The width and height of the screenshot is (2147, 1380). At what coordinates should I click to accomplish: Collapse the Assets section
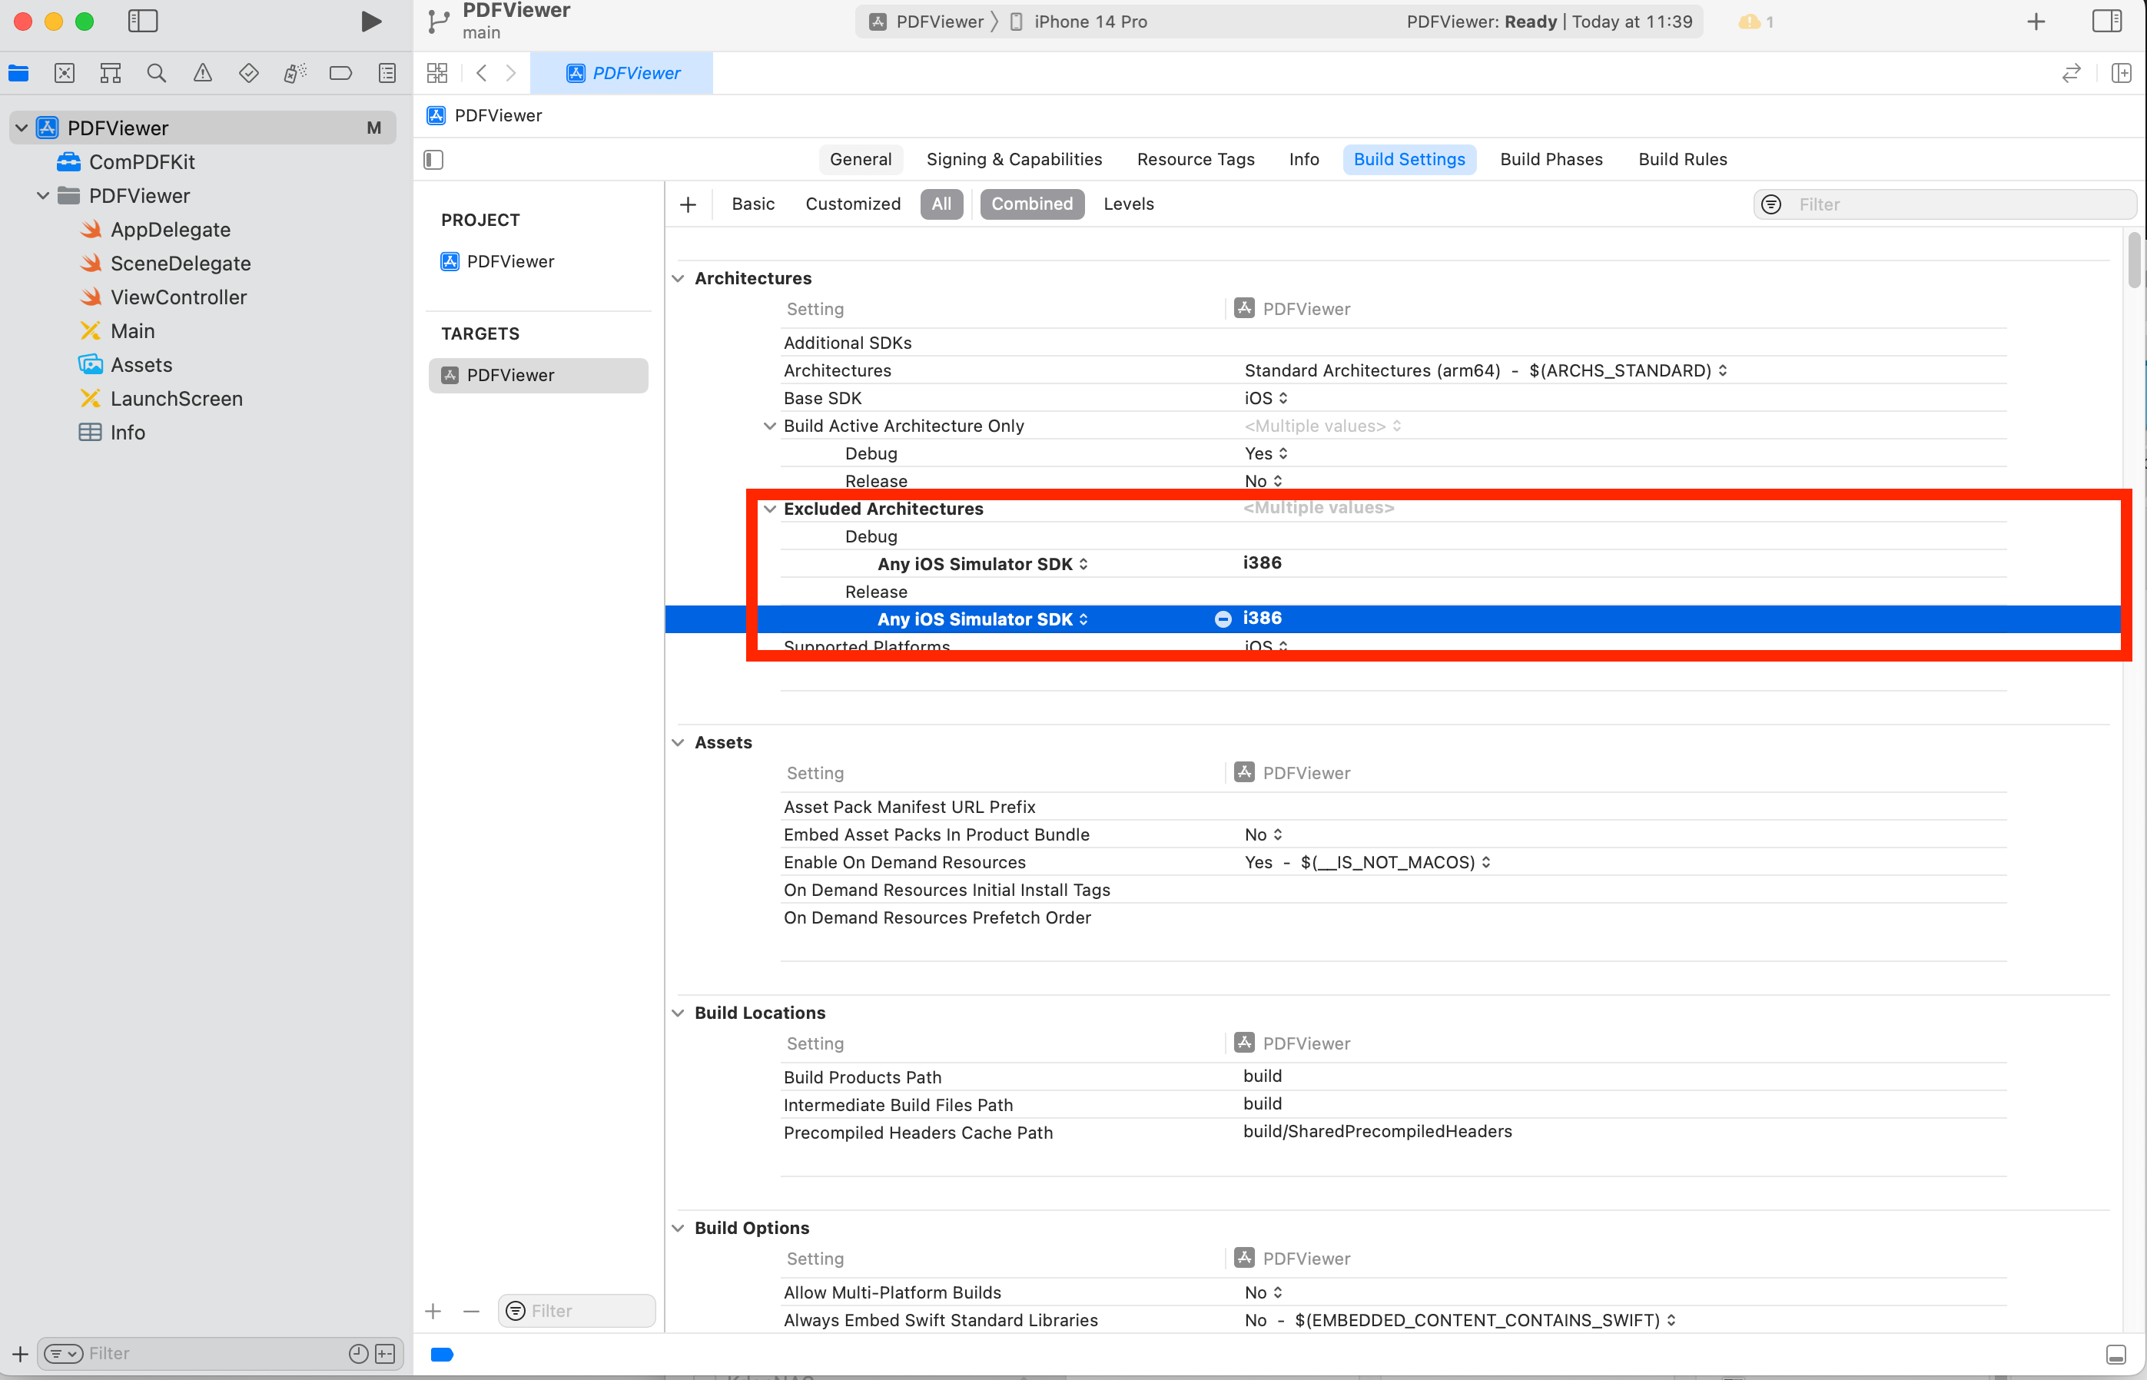pos(679,743)
